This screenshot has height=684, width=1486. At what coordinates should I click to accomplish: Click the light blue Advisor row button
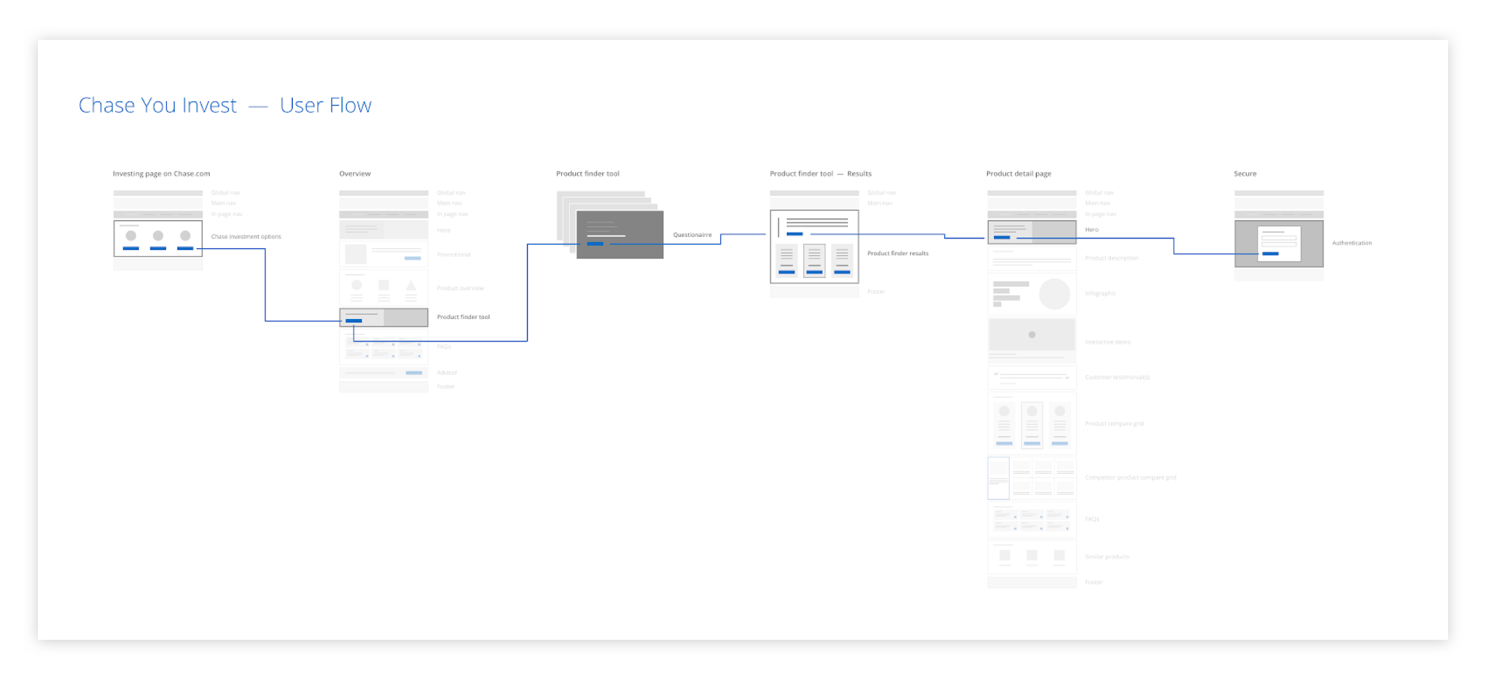click(414, 372)
